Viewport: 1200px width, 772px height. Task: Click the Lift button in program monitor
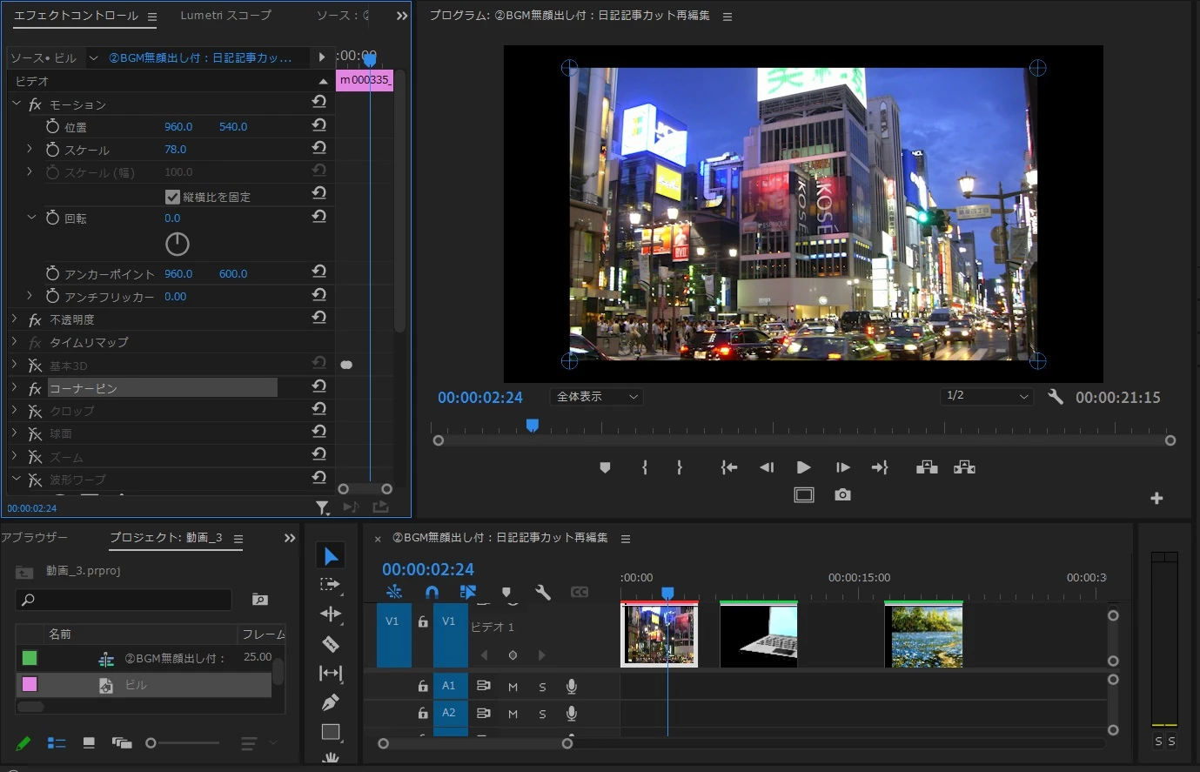click(x=927, y=467)
